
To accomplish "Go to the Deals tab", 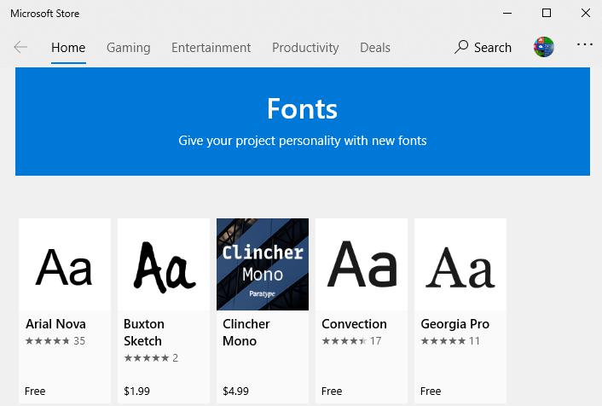I will click(374, 48).
